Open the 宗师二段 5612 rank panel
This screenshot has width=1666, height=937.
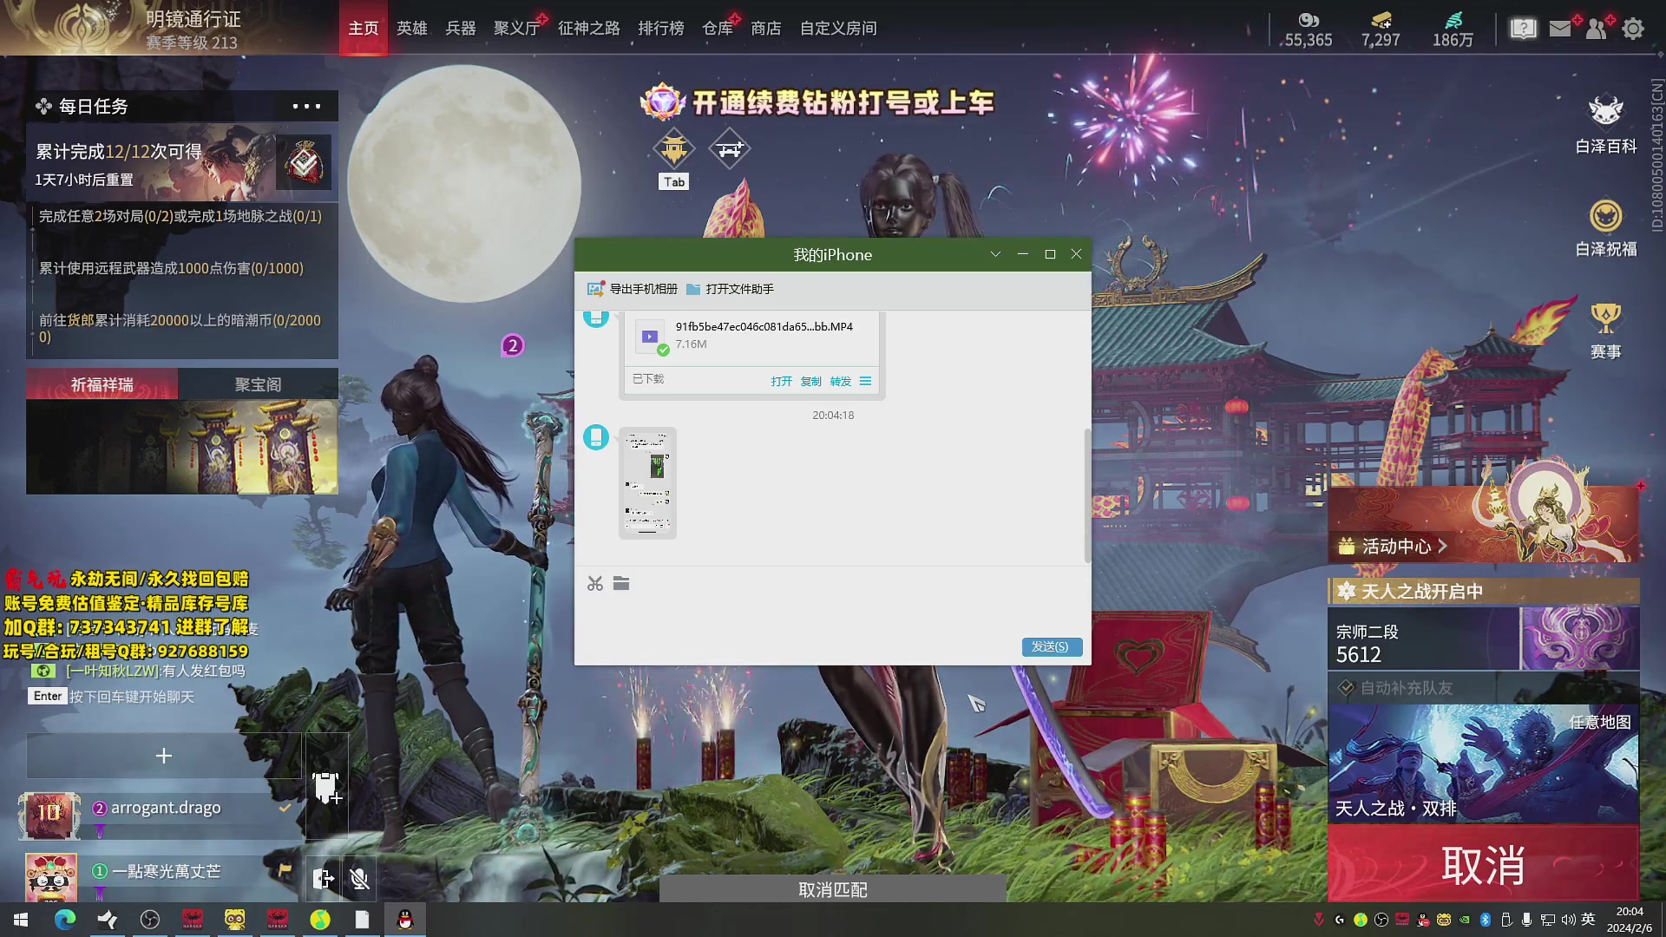click(x=1484, y=638)
